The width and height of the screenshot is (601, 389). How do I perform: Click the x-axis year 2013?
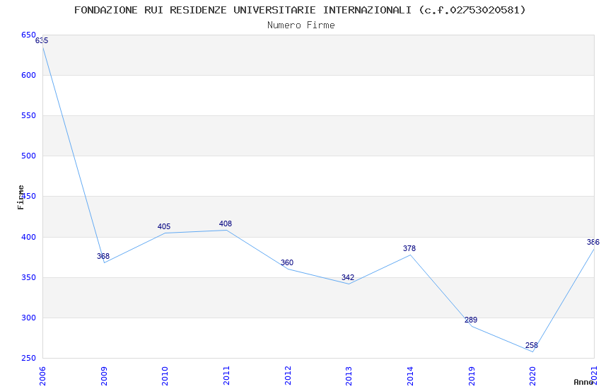point(349,376)
